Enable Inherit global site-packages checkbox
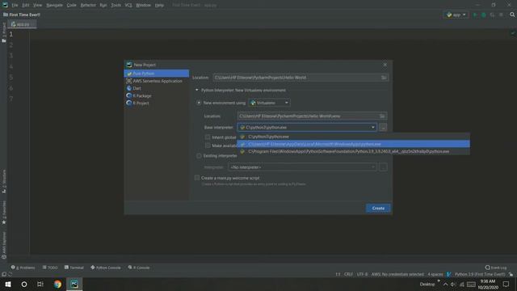Image resolution: width=517 pixels, height=291 pixels. tap(208, 137)
